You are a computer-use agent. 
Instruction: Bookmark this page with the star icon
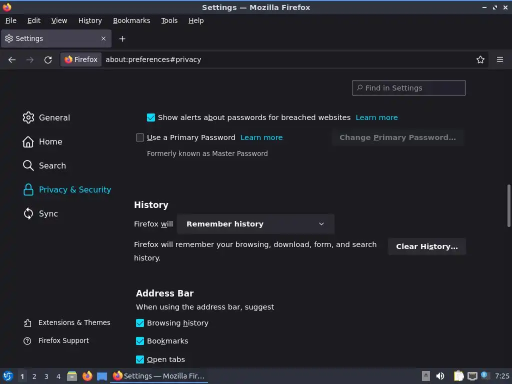480,60
